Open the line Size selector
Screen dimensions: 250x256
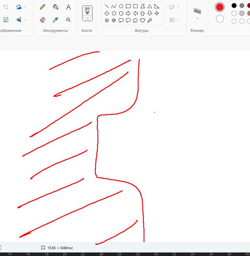197,13
